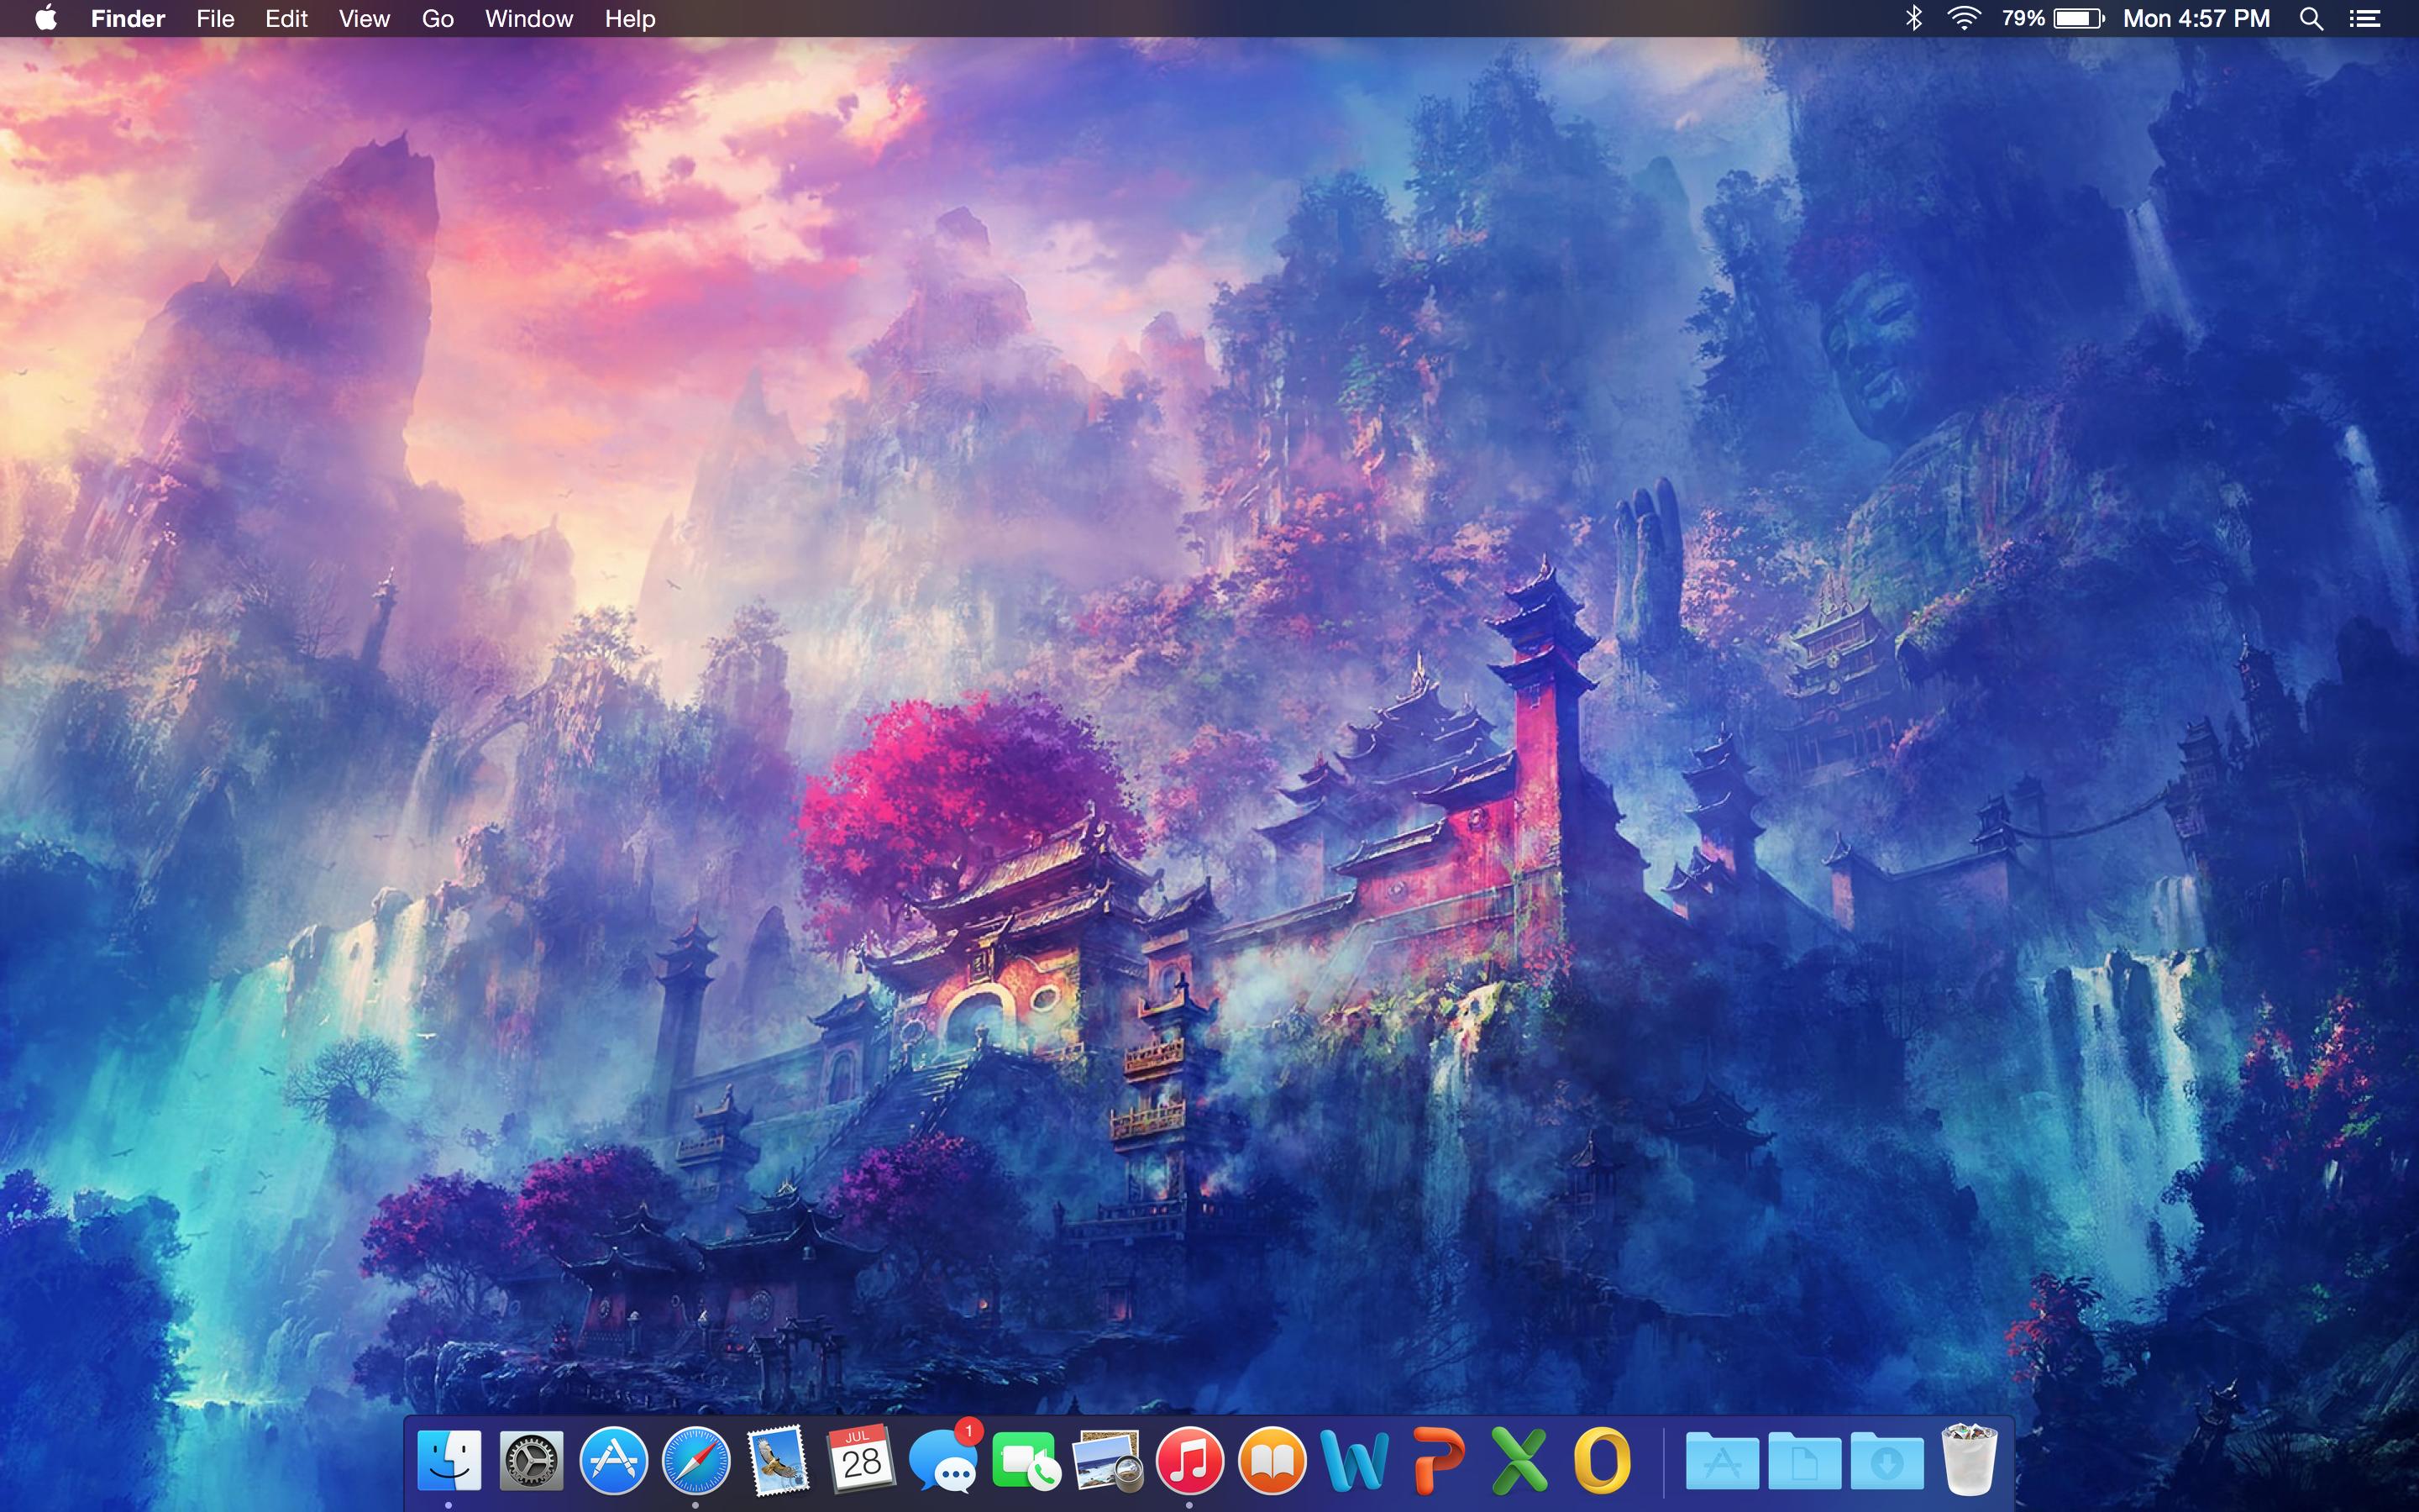
Task: Open the Preview app icon
Action: [x=1106, y=1462]
